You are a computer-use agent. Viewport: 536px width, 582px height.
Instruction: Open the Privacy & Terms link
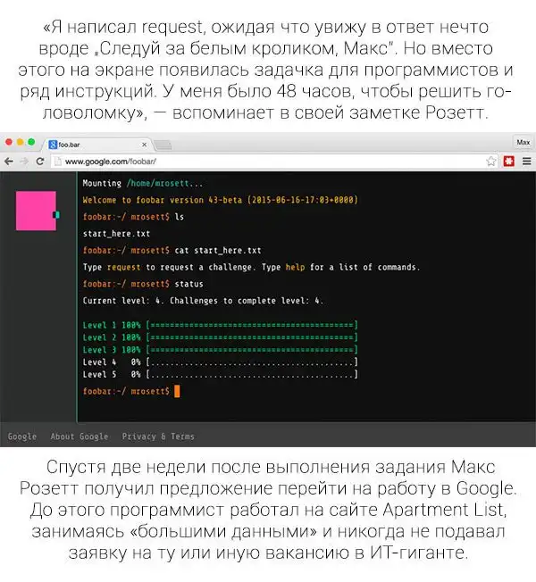pos(158,436)
